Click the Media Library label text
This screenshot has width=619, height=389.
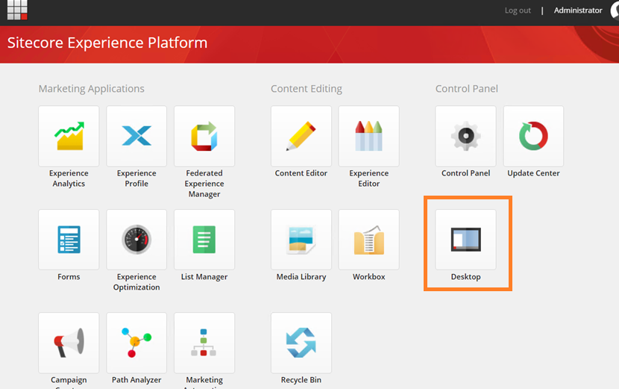tap(301, 277)
